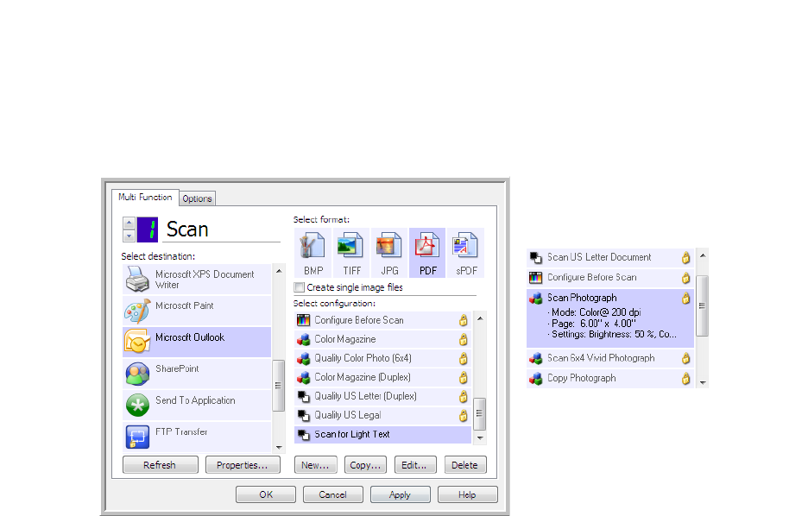Click configuration list scroll-up arrow

480,318
